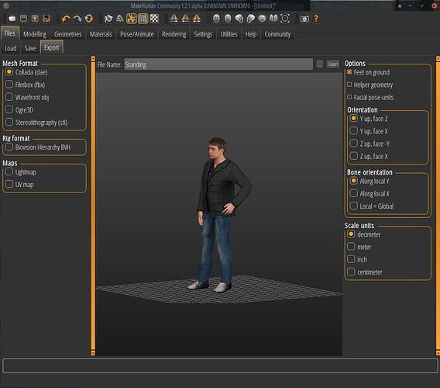Toggle the wireframe view icon
This screenshot has width=440, height=388.
[120, 19]
